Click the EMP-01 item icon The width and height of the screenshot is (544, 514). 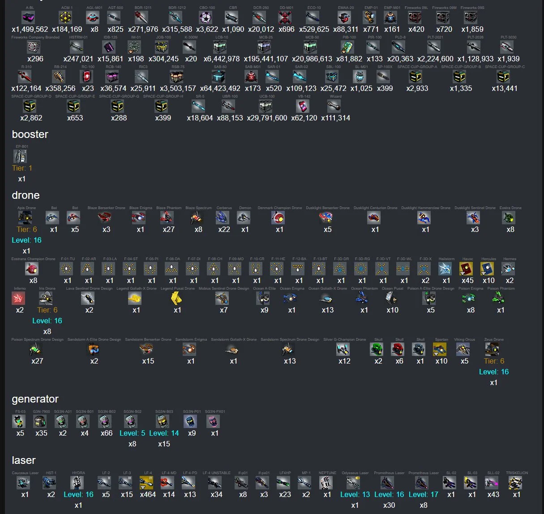tap(369, 17)
